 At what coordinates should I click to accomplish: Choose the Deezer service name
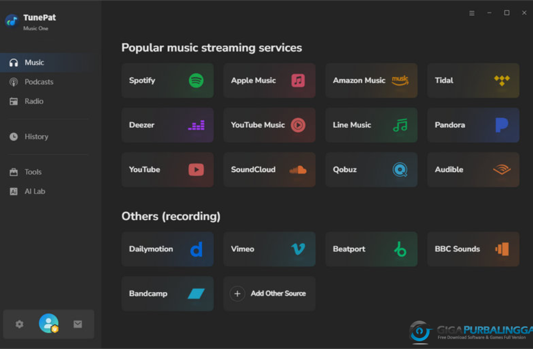141,125
